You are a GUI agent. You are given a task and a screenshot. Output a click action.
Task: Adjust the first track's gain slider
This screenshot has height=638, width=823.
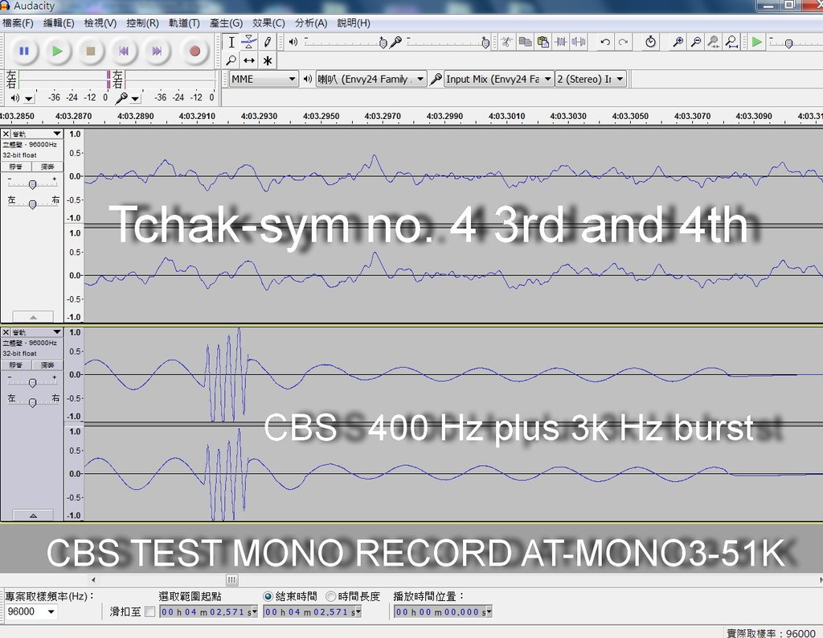32,184
